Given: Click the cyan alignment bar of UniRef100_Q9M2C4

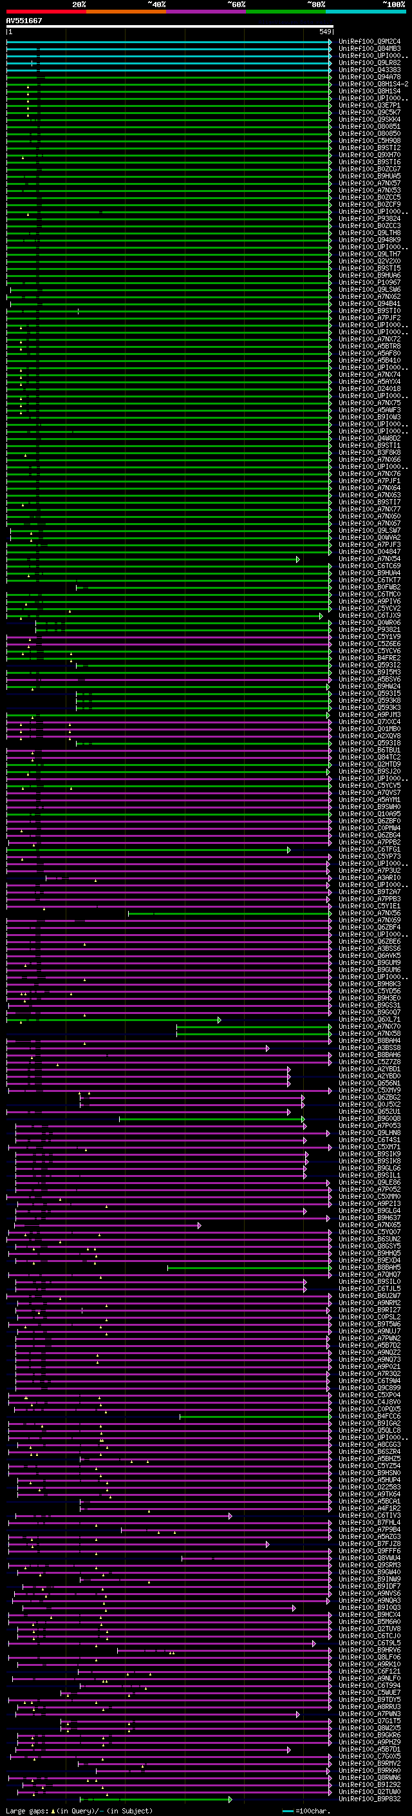Looking at the screenshot, I should [169, 42].
